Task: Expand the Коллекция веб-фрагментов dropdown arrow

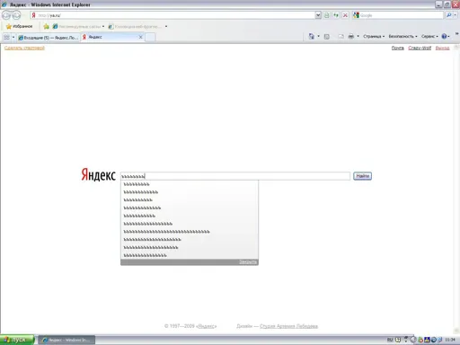Action: [x=166, y=26]
